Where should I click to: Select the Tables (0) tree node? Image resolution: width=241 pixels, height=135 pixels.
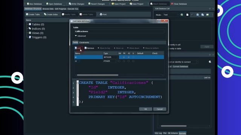(x=38, y=24)
